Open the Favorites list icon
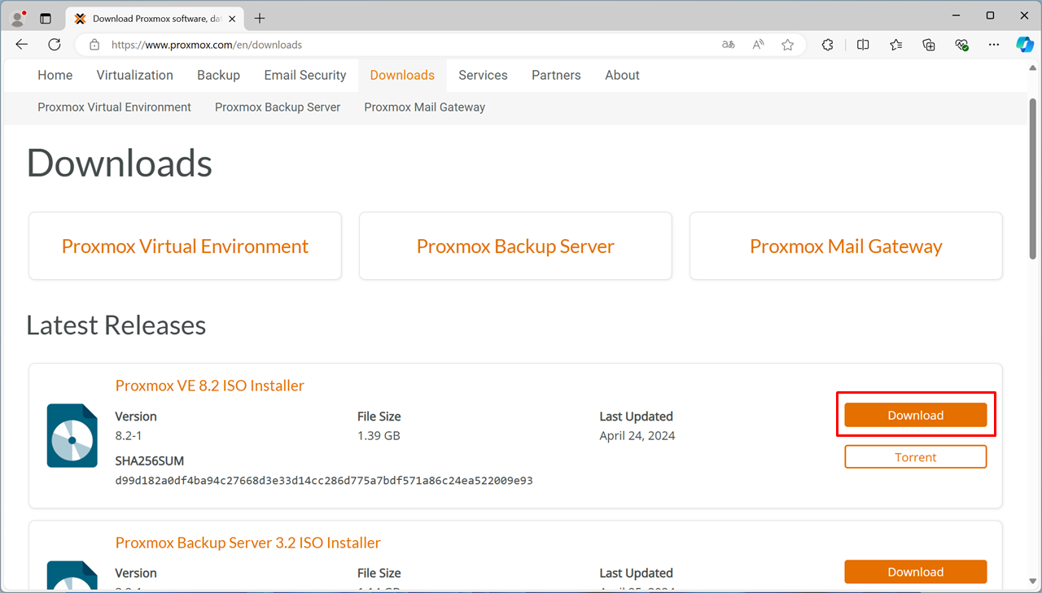 896,45
